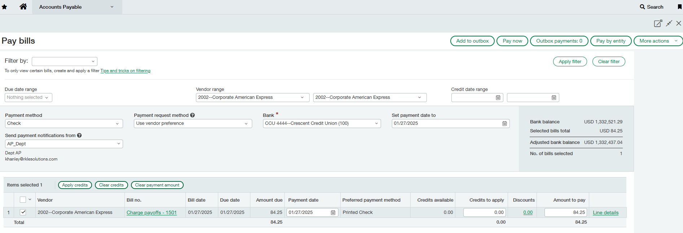Screen dimensions: 683x233
Task: Open calendar icon in bill row payment date
Action: coord(333,213)
